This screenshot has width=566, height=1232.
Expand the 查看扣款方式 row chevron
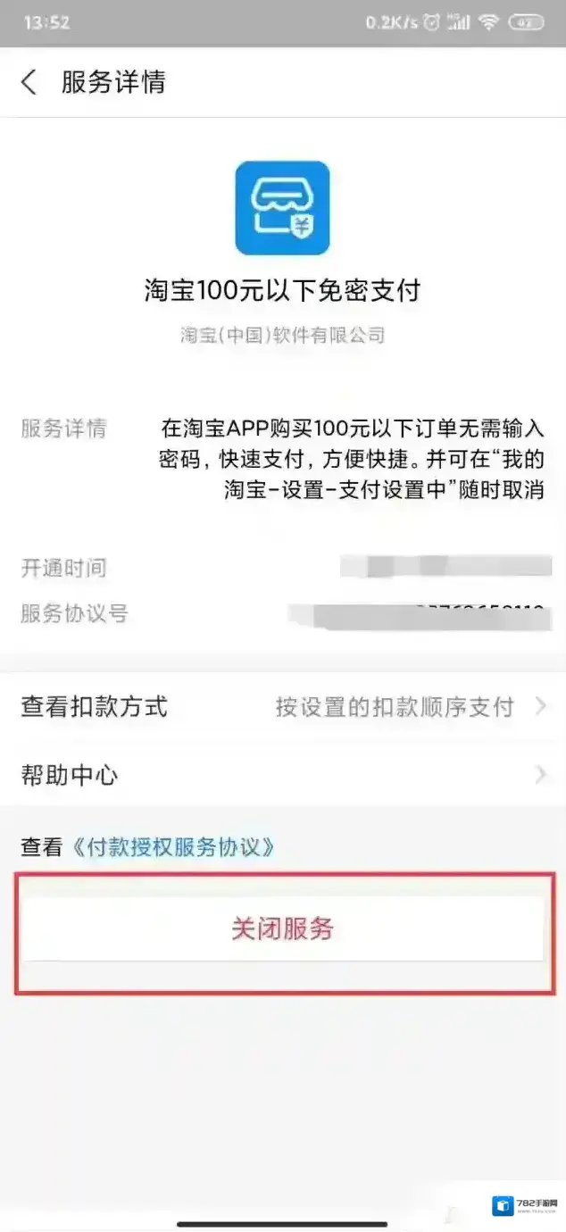tap(540, 707)
